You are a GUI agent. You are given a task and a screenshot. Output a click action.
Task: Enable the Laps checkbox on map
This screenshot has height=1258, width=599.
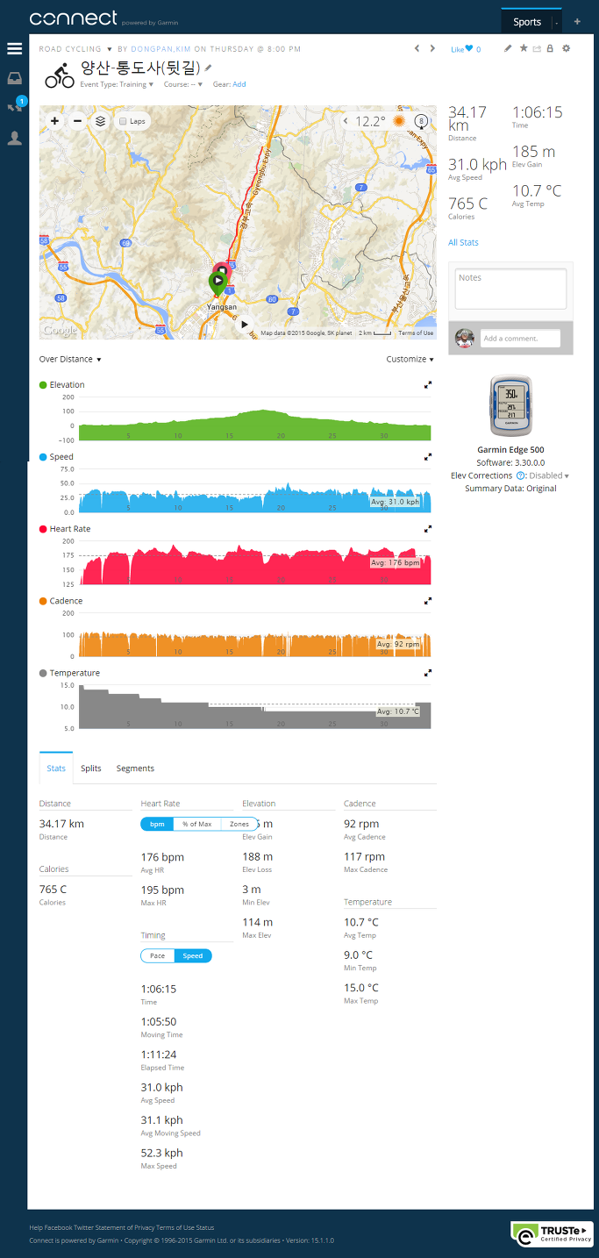(x=123, y=121)
